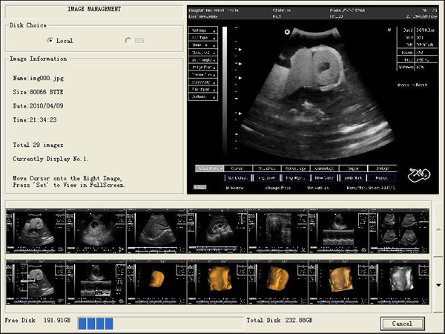Click the blue disk usage progress bar

pos(160,324)
